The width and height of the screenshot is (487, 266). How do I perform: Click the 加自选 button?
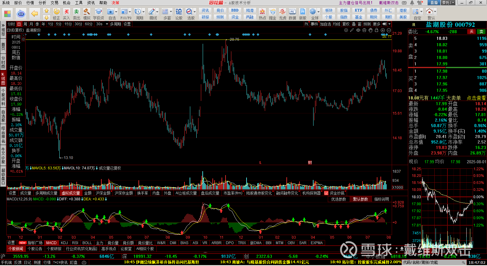coord(325,24)
